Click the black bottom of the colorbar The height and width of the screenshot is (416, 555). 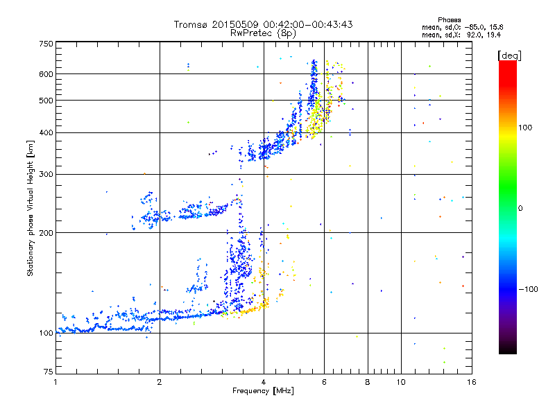pyautogui.click(x=508, y=349)
